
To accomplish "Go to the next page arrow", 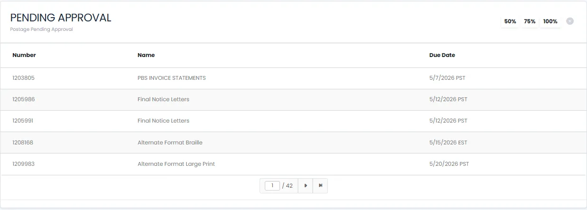I will 306,186.
